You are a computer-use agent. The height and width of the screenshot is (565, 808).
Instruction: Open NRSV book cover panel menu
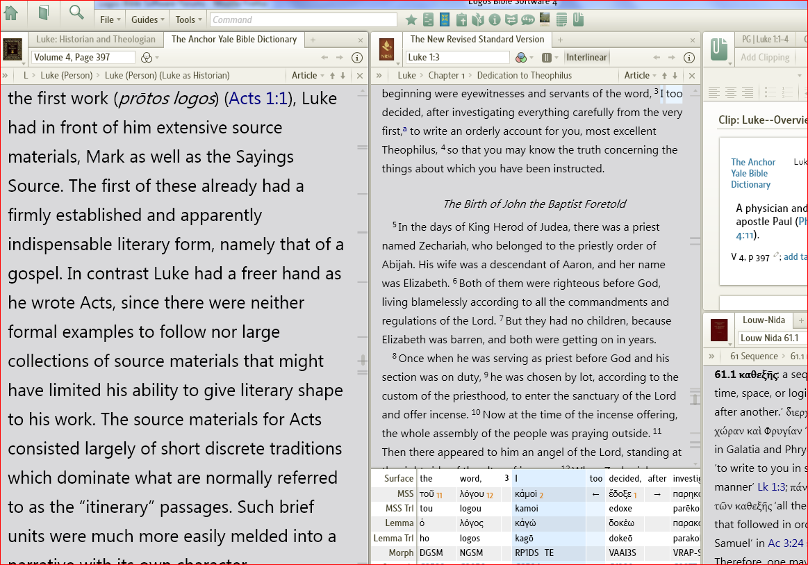click(x=387, y=50)
